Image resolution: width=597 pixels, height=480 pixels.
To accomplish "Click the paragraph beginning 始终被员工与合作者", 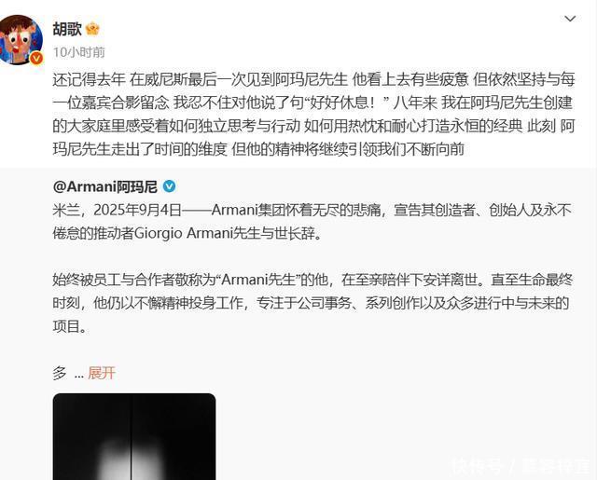I will click(x=312, y=303).
